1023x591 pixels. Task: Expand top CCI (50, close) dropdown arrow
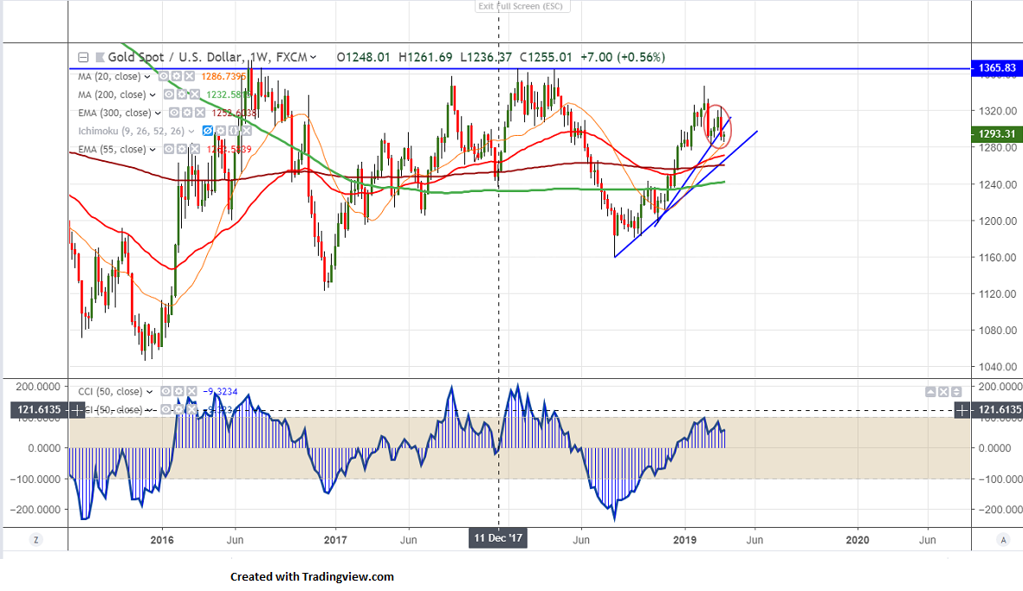pyautogui.click(x=149, y=392)
